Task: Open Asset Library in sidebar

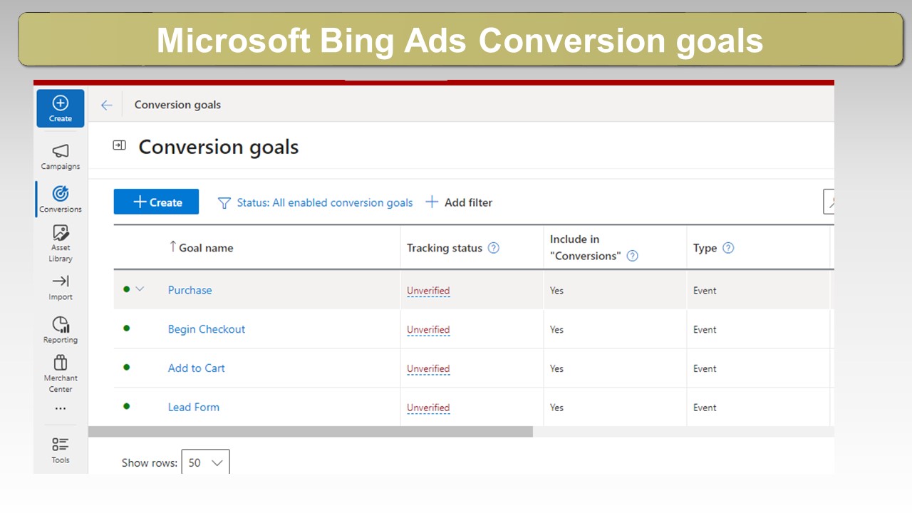Action: pos(61,244)
